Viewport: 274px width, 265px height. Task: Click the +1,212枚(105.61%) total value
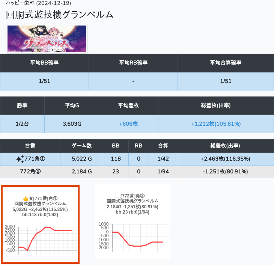216,124
